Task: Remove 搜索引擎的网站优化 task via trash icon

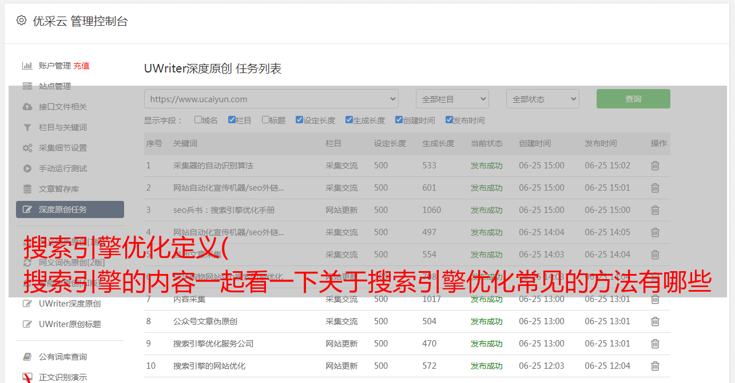Action: click(655, 366)
